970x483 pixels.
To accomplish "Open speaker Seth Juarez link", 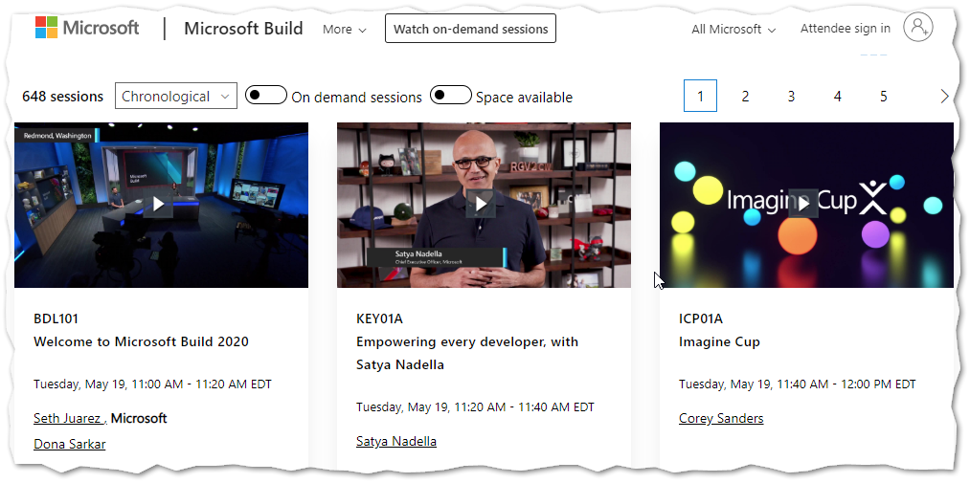I will pos(69,418).
